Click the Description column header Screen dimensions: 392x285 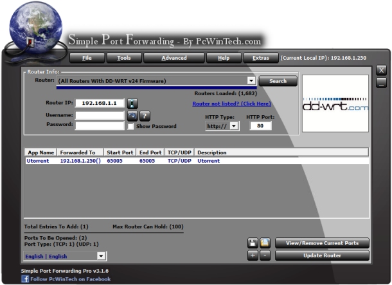click(281, 152)
